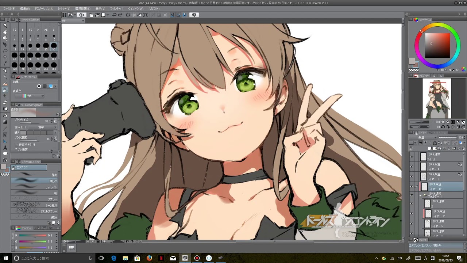
Task: Toggle visibility of レイヤー 5
Action: tap(412, 223)
